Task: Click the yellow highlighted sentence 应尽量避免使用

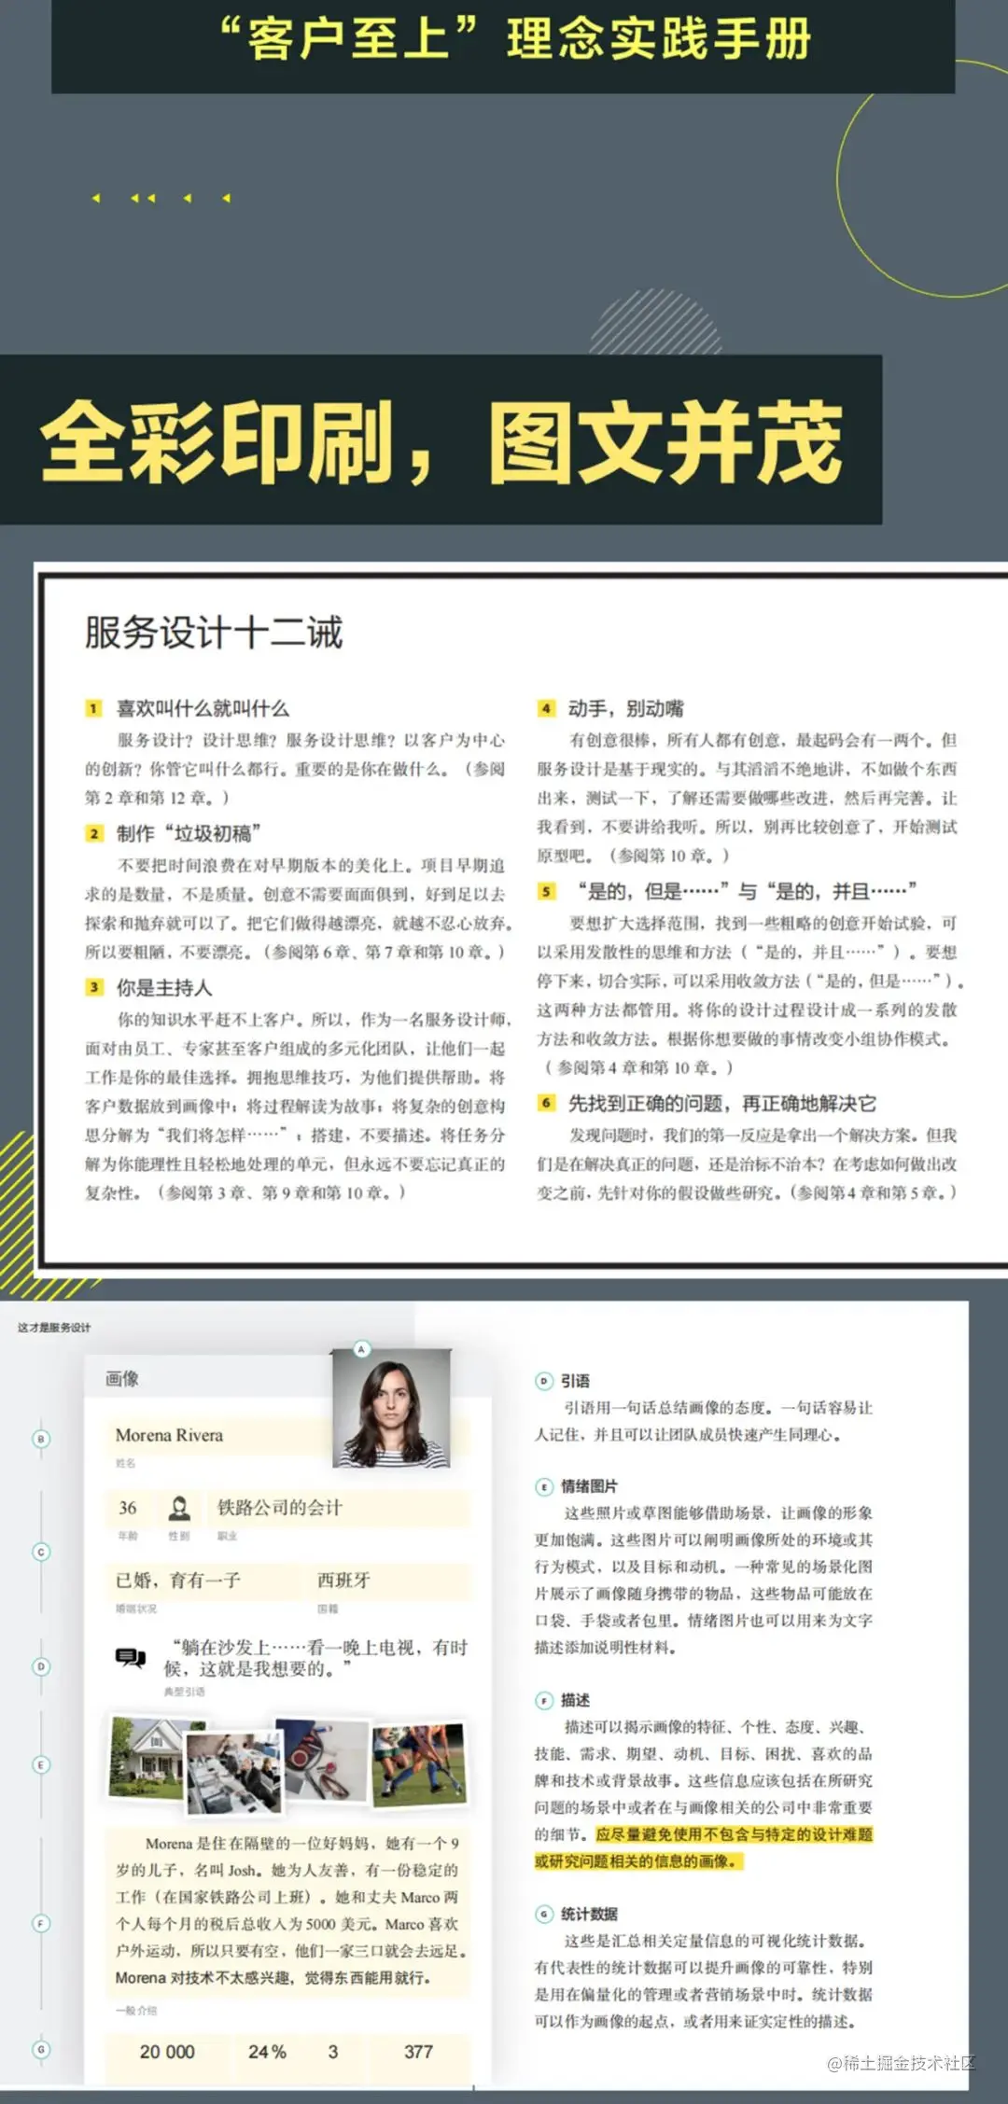Action: click(x=704, y=1848)
